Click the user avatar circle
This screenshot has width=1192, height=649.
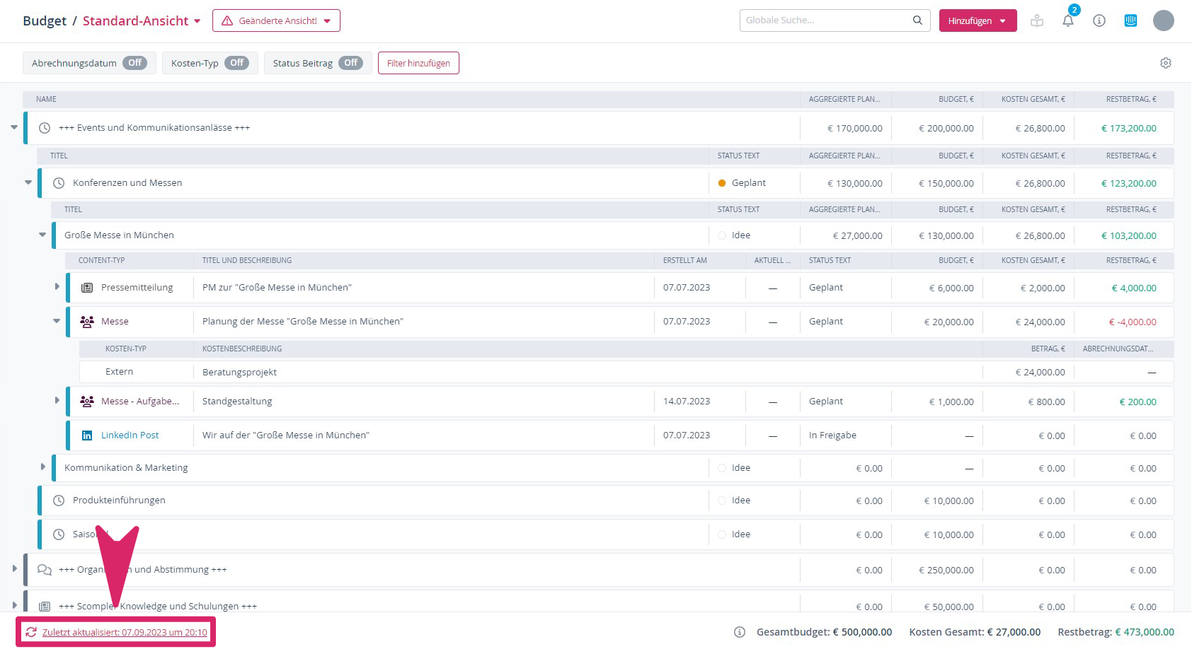point(1163,21)
